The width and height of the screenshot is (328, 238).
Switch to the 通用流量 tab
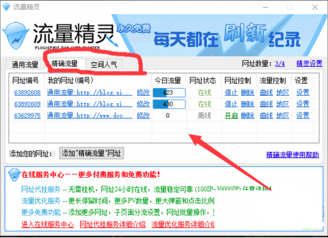(x=25, y=65)
